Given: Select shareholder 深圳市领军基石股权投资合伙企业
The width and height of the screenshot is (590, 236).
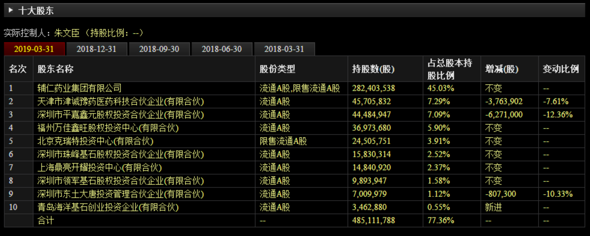Looking at the screenshot, I should coord(121,181).
